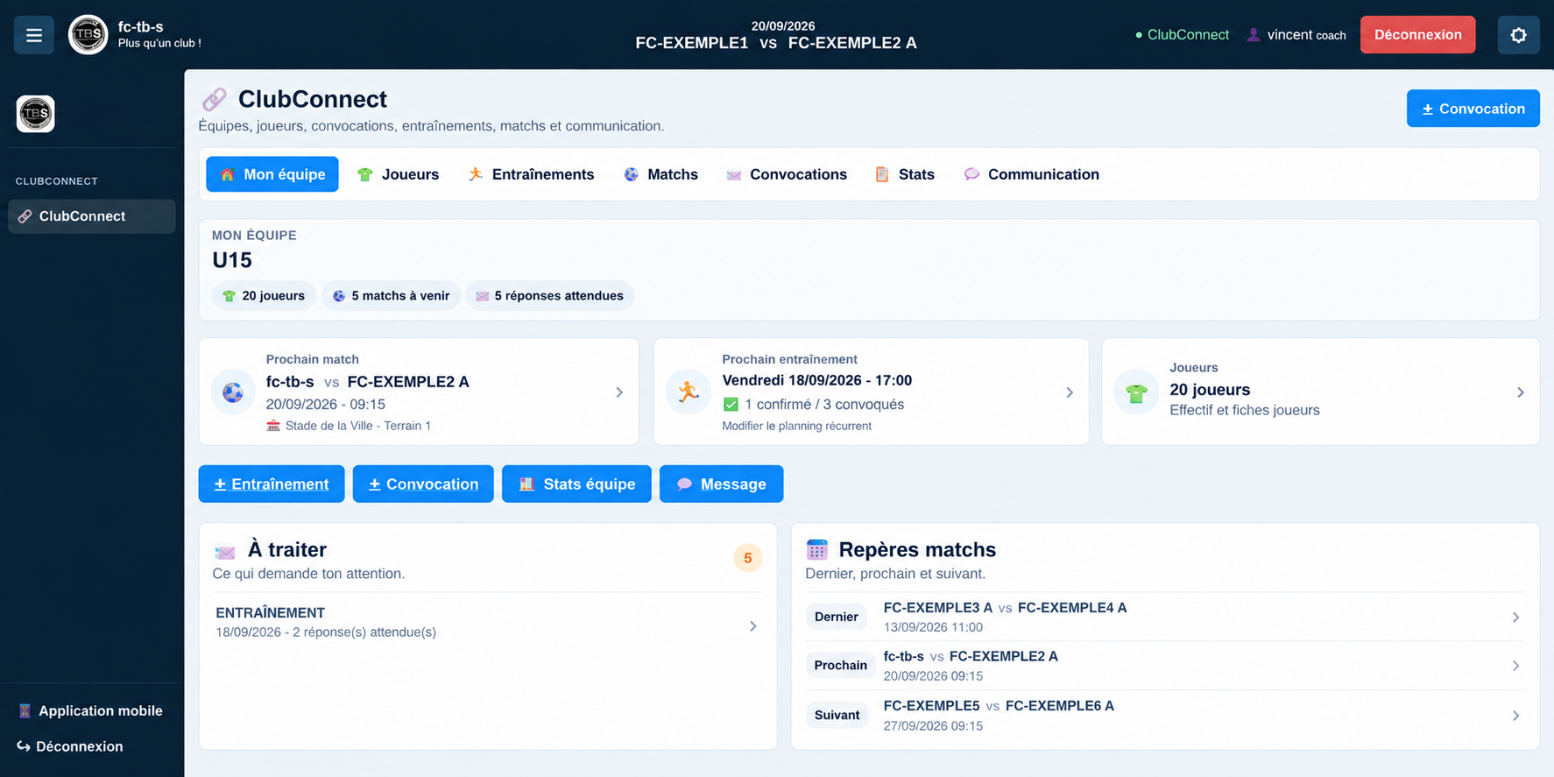Image resolution: width=1554 pixels, height=777 pixels.
Task: Click the vincent coach user name
Action: click(1306, 35)
